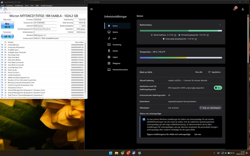Click status icon of Critical Warning row
The height and width of the screenshot is (156, 250).
click(2, 45)
